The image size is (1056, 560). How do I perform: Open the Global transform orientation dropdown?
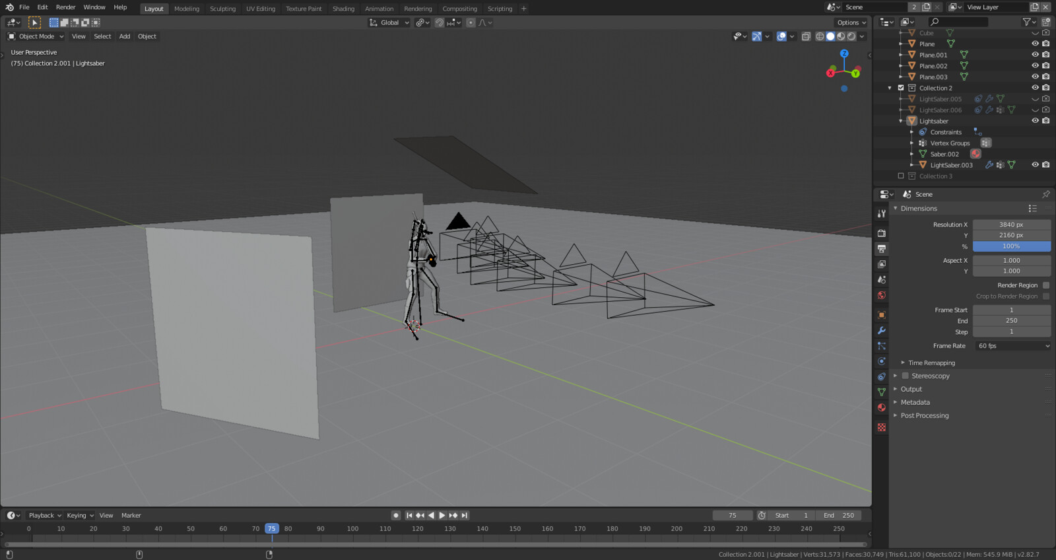click(x=389, y=22)
